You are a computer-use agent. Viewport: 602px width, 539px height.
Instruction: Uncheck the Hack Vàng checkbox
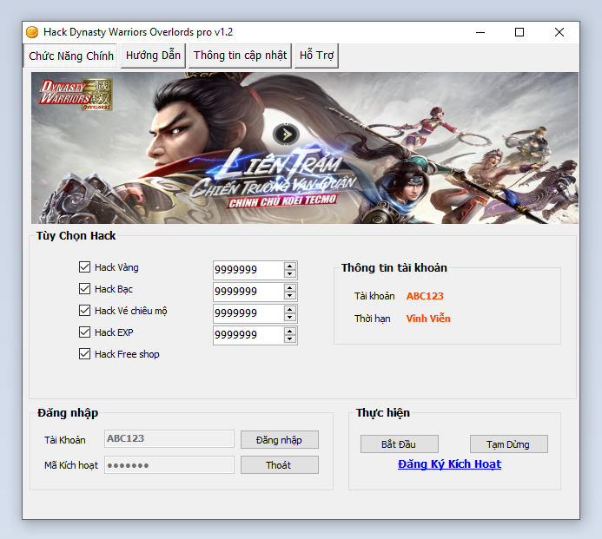(85, 267)
